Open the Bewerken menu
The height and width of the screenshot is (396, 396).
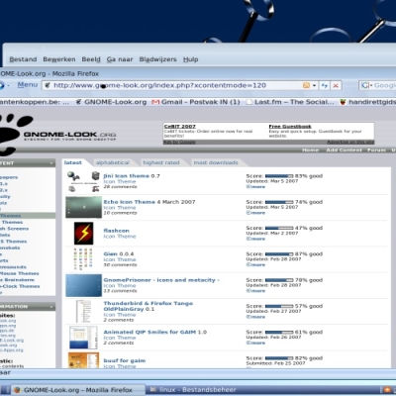pyautogui.click(x=59, y=59)
